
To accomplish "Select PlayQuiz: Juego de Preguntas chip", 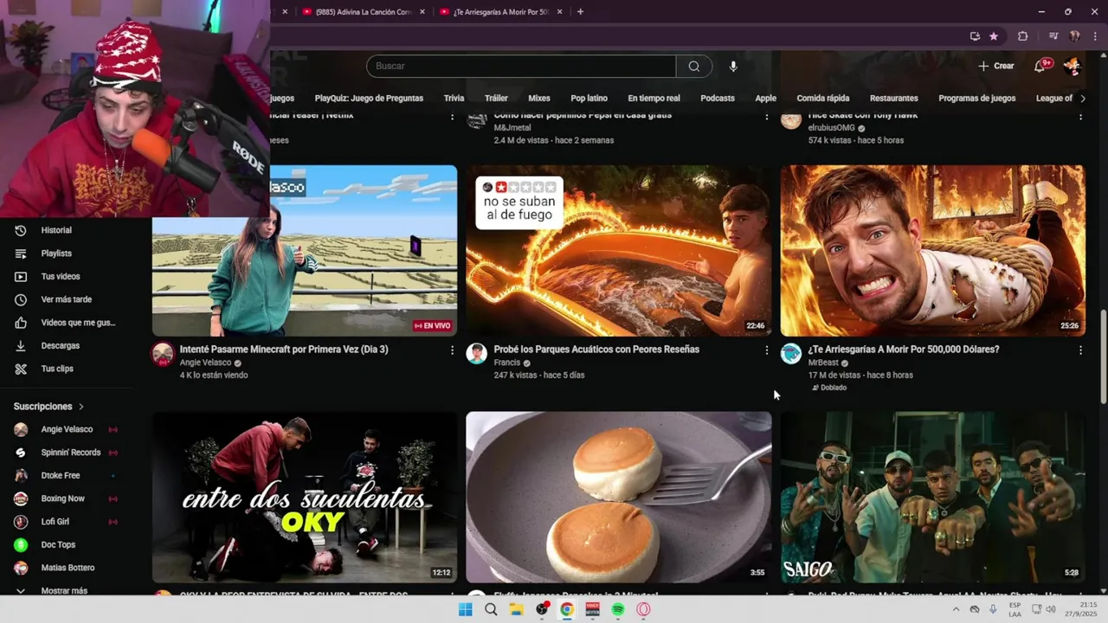I will 369,99.
